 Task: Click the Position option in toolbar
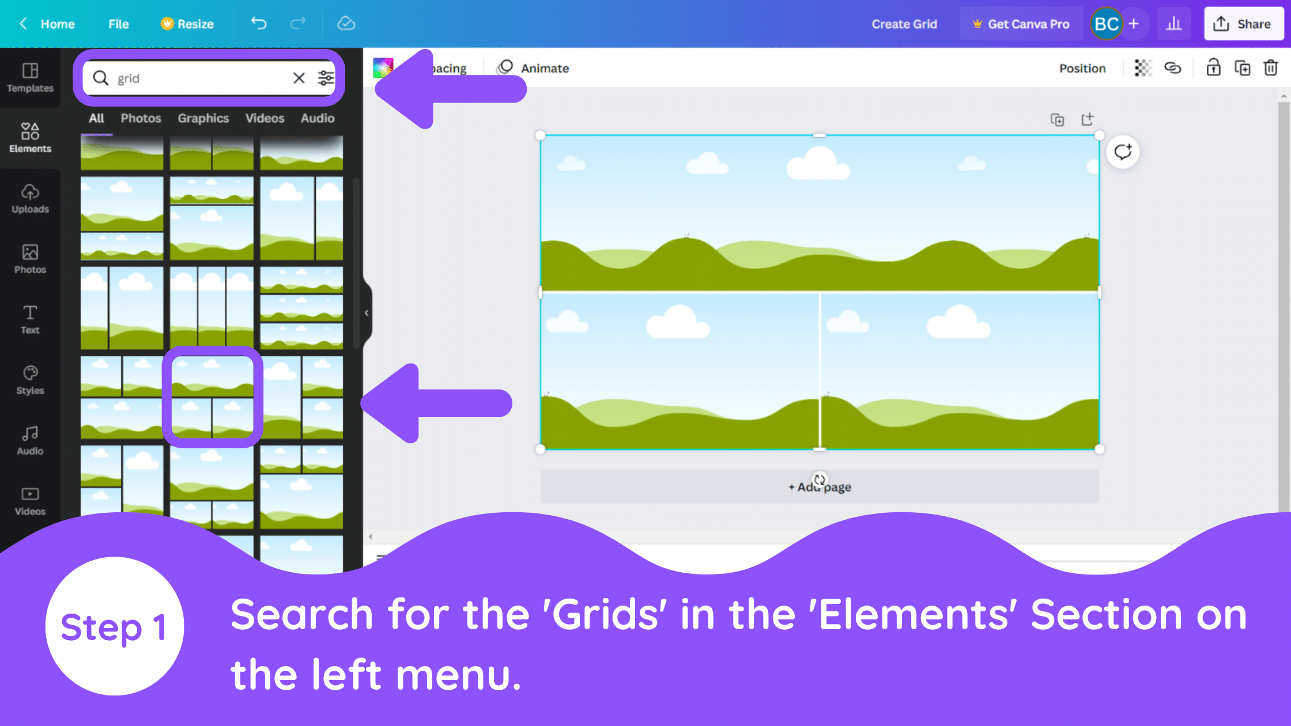(x=1082, y=68)
